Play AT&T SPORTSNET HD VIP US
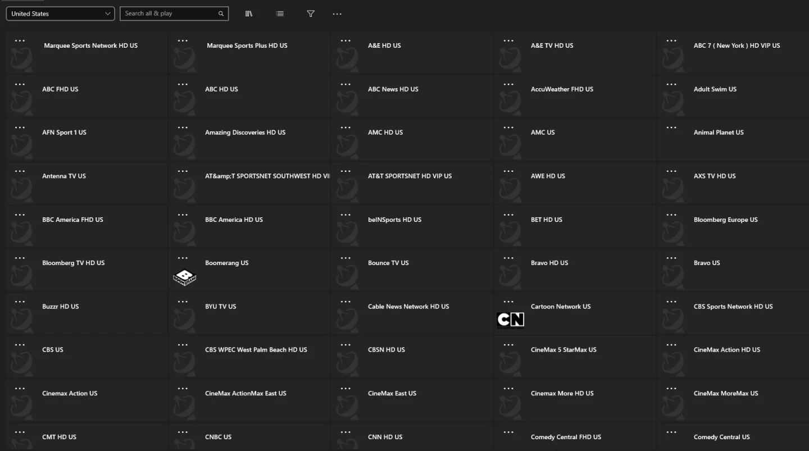 coord(410,176)
